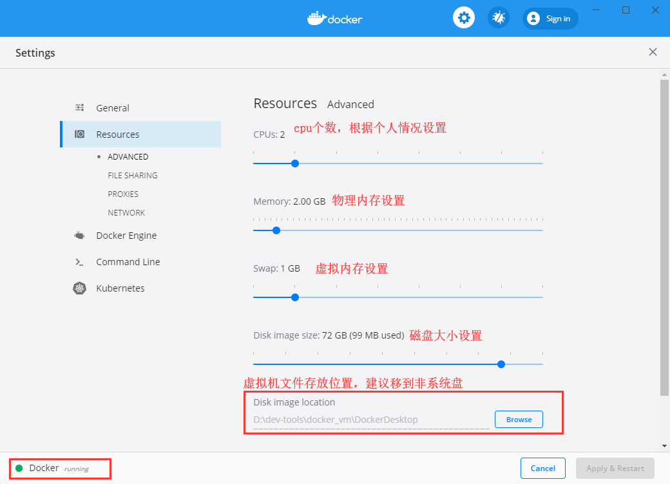Click the scrollbar up arrow
670x484 pixels.
coord(664,75)
